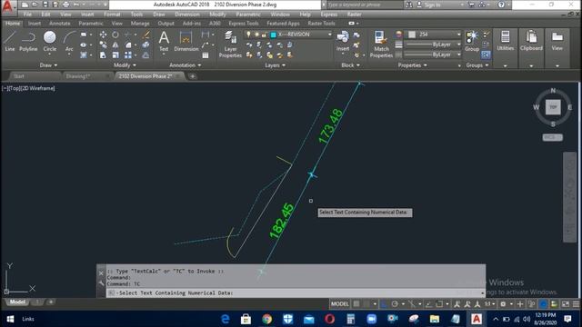Click the WCS button below ViewCube
The width and height of the screenshot is (582, 327).
[x=552, y=137]
